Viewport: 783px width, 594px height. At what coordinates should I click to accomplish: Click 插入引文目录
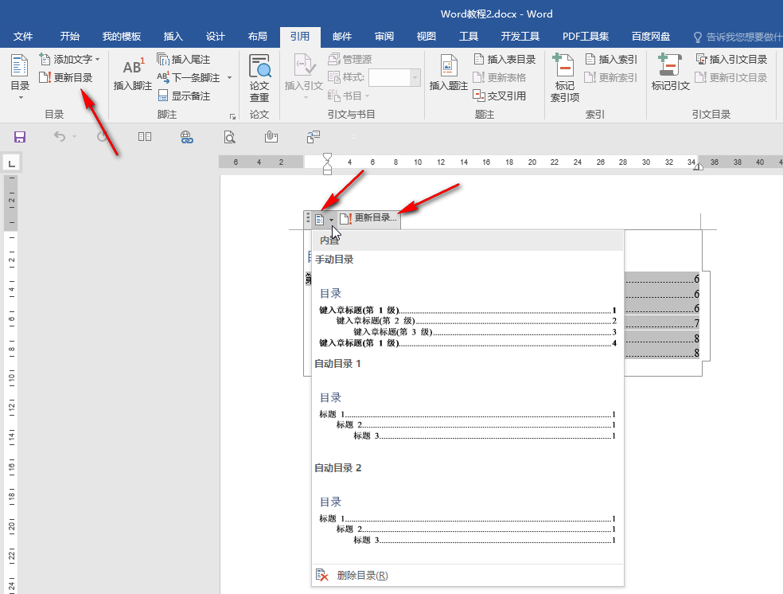[x=731, y=60]
